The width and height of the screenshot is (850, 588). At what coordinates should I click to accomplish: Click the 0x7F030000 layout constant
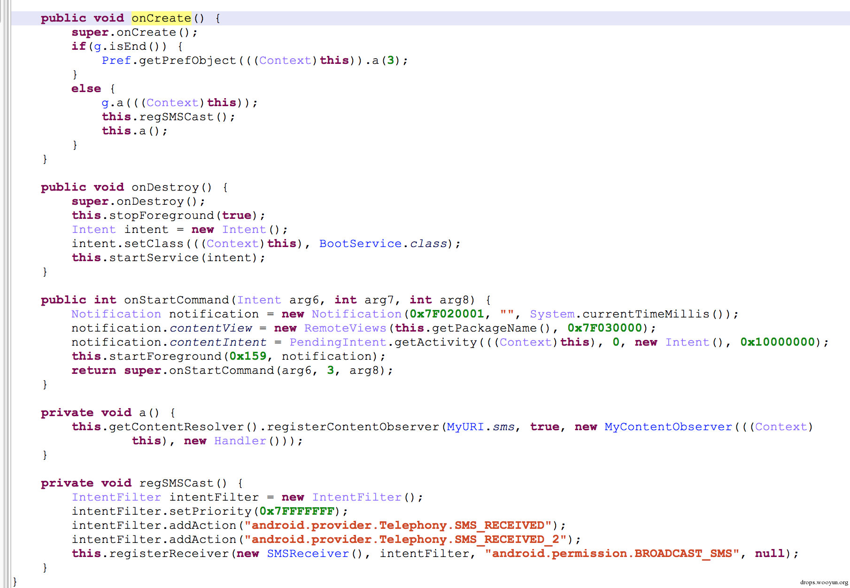pyautogui.click(x=604, y=328)
